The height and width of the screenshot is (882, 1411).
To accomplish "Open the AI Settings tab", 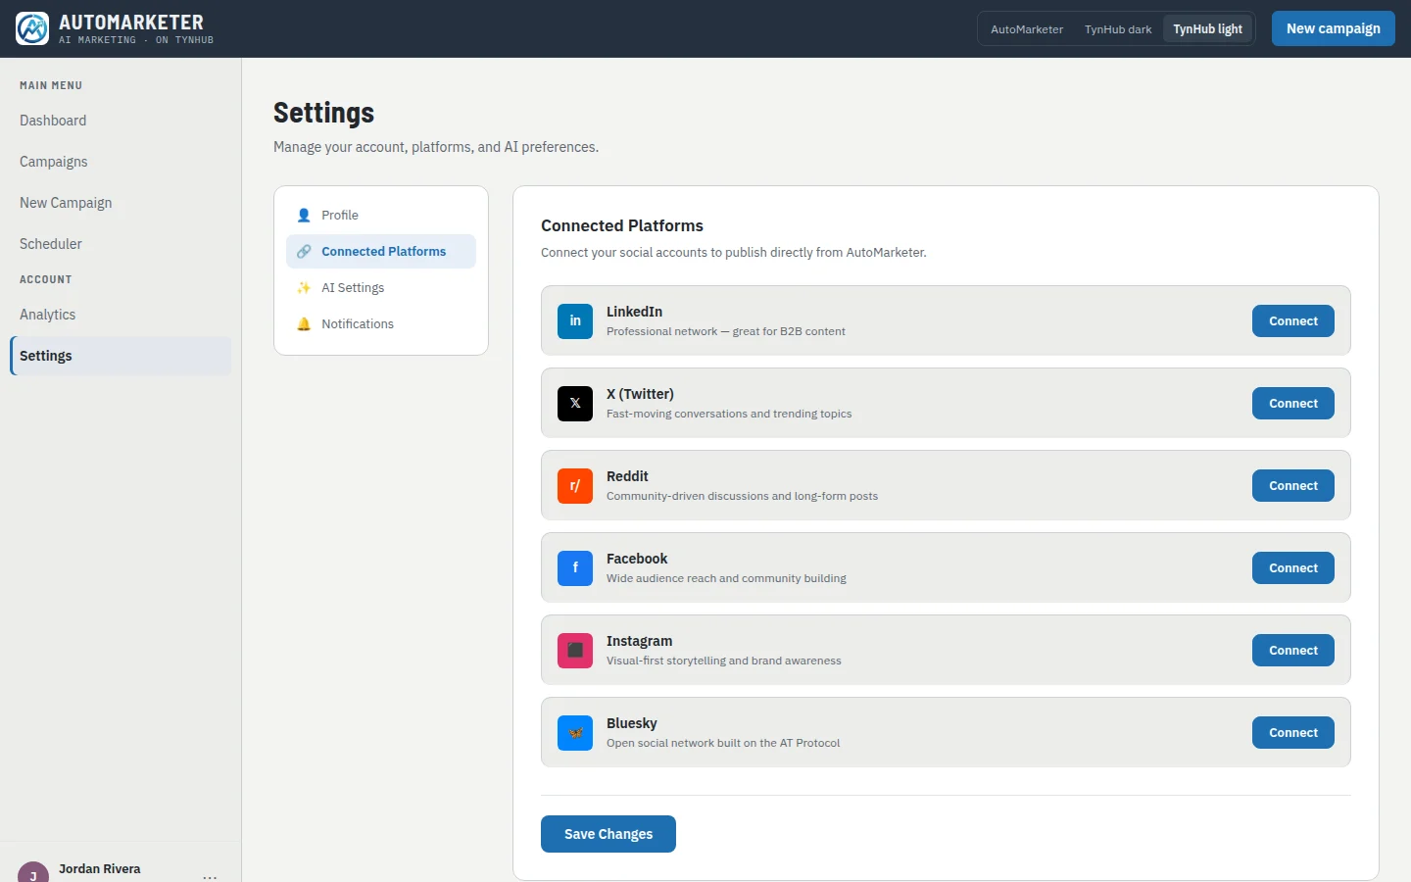I will [x=381, y=288].
